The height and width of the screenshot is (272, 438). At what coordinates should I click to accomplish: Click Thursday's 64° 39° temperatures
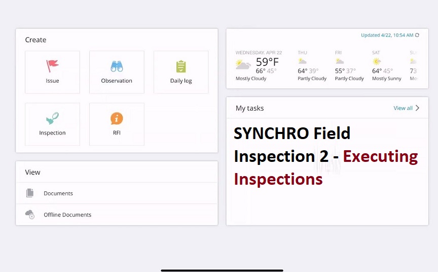point(308,71)
